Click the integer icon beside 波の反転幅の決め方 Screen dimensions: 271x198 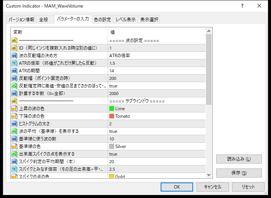pyautogui.click(x=14, y=56)
